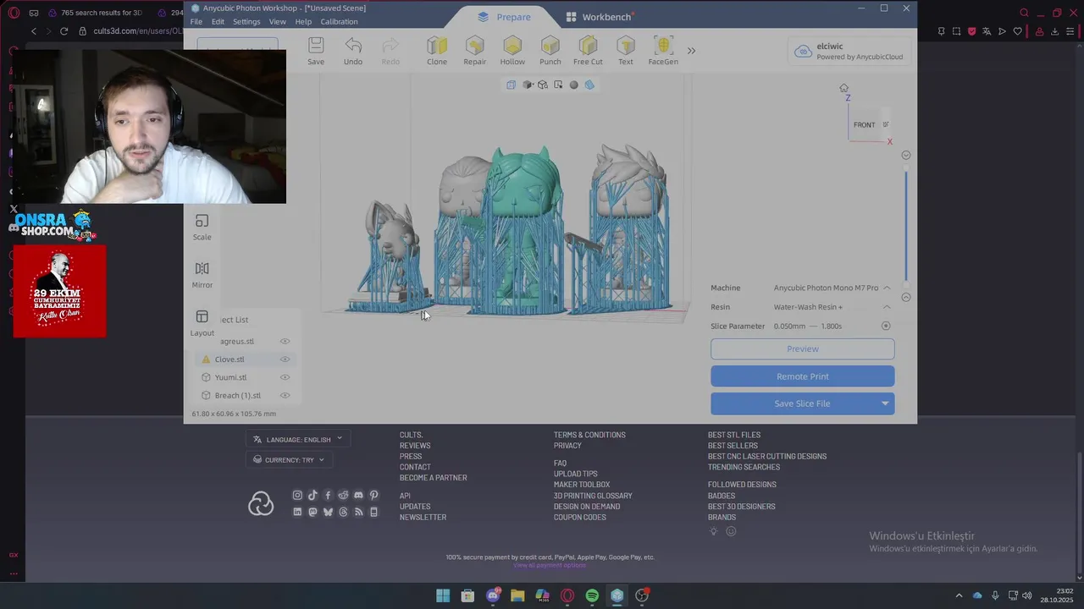The image size is (1084, 609).
Task: Click the elciwic AnycubicCloud account box
Action: [x=848, y=52]
